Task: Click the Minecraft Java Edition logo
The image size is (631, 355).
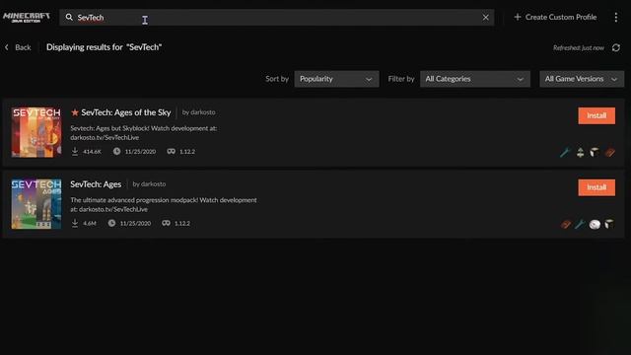Action: (27, 18)
